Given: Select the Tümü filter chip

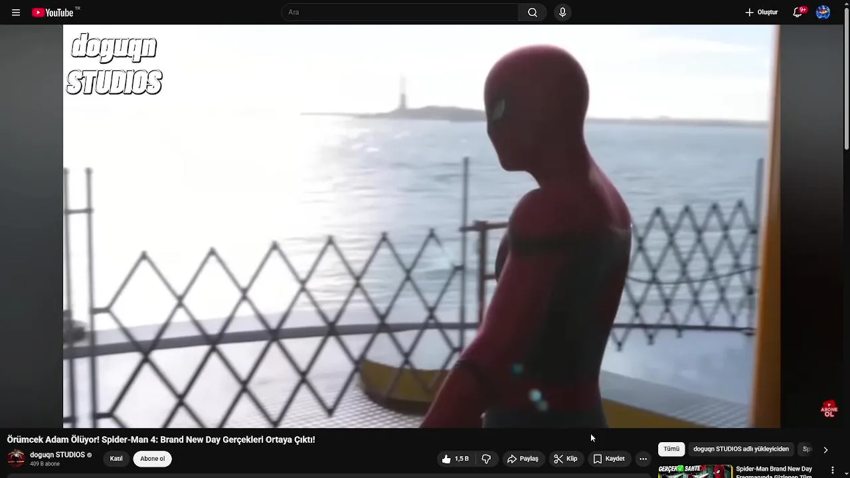Looking at the screenshot, I should [x=671, y=449].
